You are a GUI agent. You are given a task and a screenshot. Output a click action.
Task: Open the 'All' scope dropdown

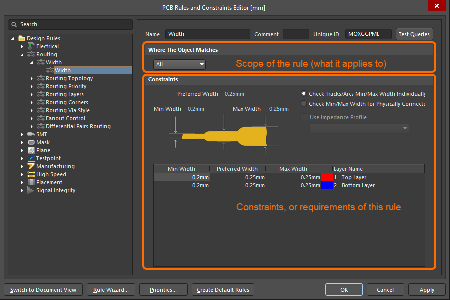(x=179, y=64)
